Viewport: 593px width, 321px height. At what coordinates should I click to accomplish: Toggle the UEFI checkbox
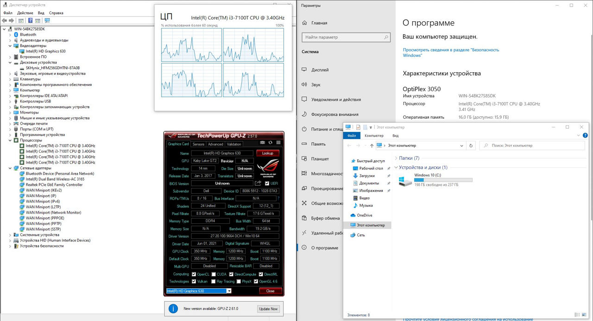pos(267,183)
